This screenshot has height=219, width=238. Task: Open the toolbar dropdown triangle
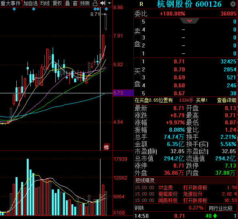pos(110,3)
